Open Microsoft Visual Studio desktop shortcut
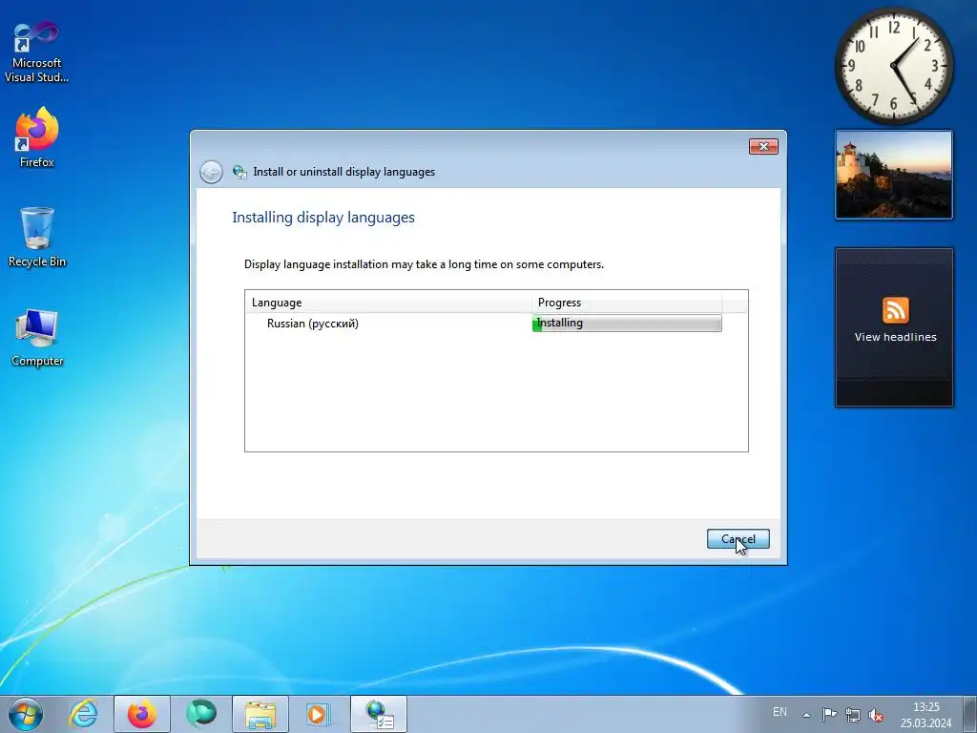This screenshot has height=733, width=977. click(37, 52)
